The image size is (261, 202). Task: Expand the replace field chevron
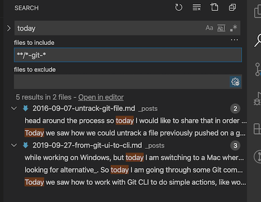click(9, 28)
